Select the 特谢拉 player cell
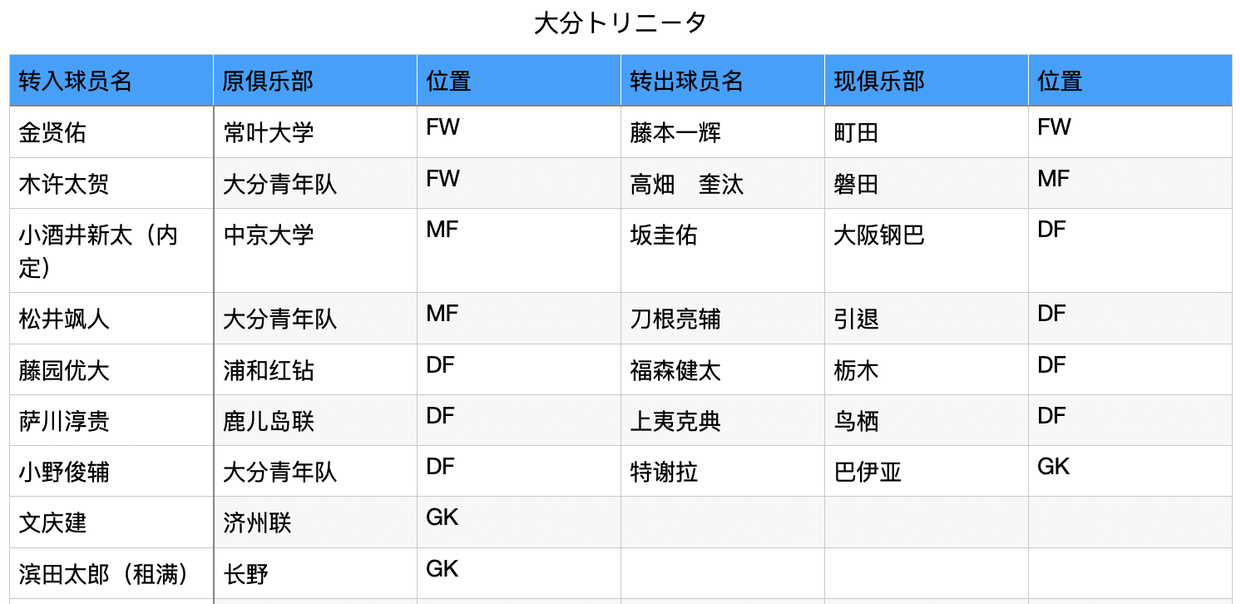The image size is (1241, 604). coord(723,472)
